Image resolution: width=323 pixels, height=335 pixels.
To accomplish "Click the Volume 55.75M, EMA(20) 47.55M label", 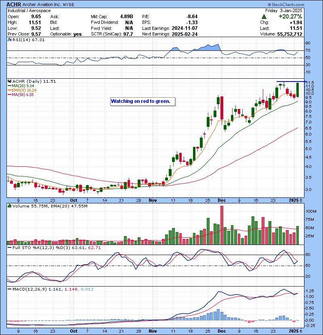I will click(x=50, y=206).
